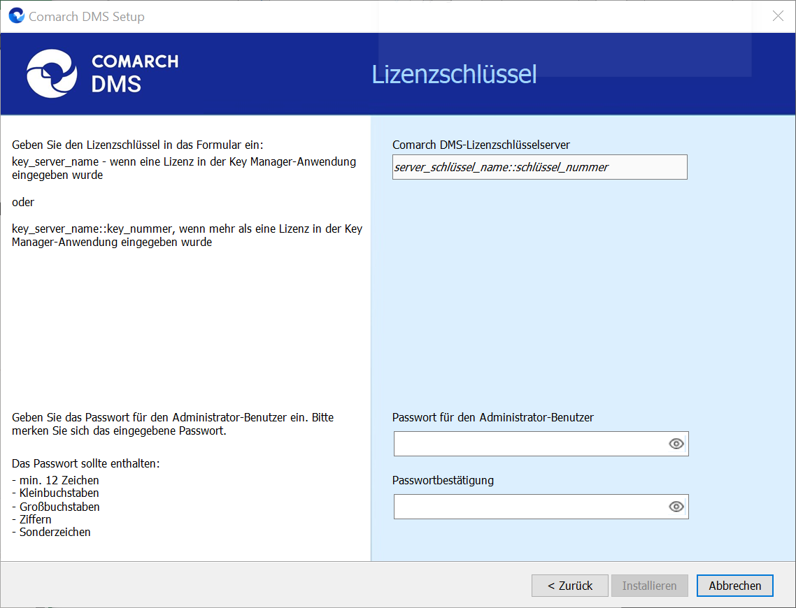Click the word 'oder' in the instructions
Viewport: 796px width, 608px height.
click(x=23, y=203)
